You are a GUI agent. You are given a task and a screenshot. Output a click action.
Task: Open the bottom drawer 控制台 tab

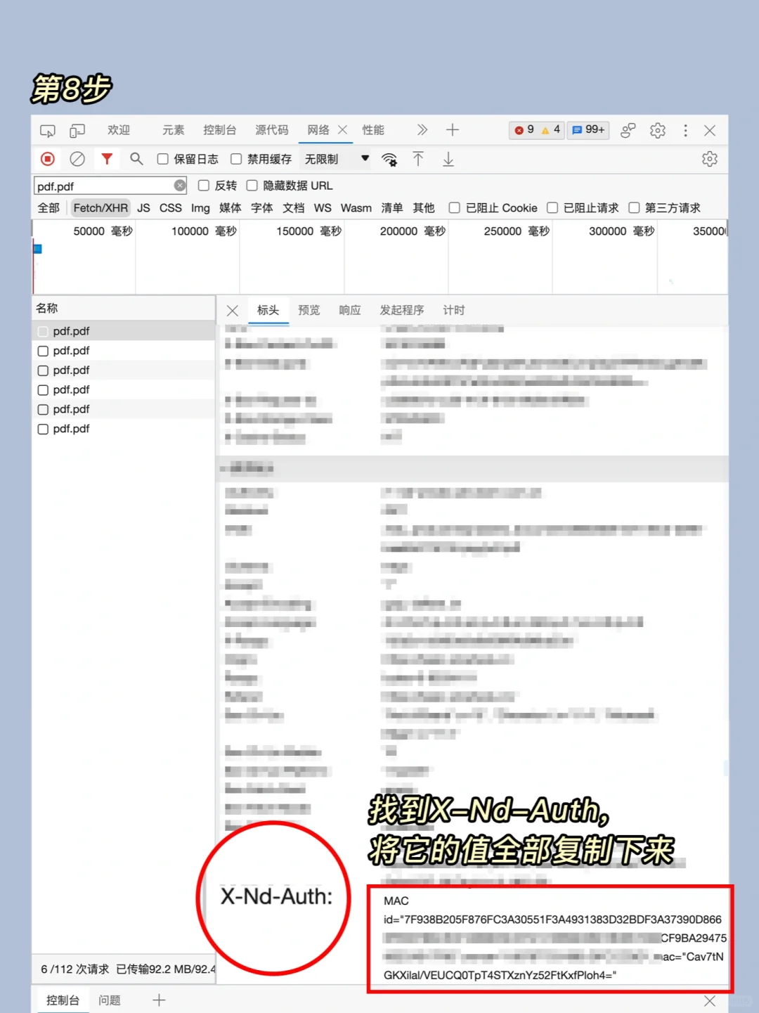coord(63,1000)
